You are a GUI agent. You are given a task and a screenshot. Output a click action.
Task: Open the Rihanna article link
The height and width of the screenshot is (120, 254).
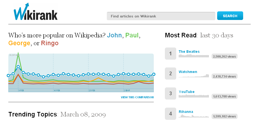pos(186,112)
